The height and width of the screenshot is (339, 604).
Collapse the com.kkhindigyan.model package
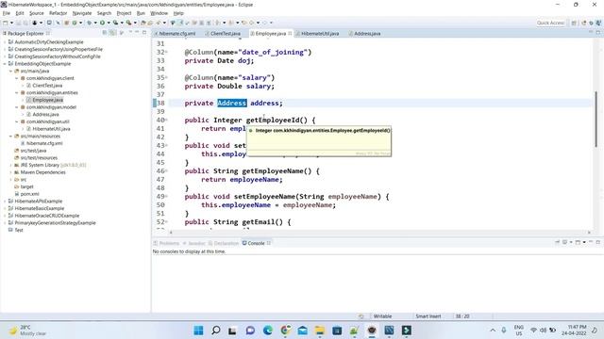click(17, 107)
